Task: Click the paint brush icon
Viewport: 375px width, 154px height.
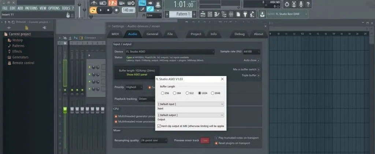Action: click(142, 9)
